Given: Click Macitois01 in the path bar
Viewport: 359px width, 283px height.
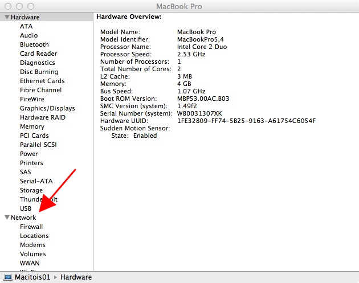Looking at the screenshot, I should 32,277.
